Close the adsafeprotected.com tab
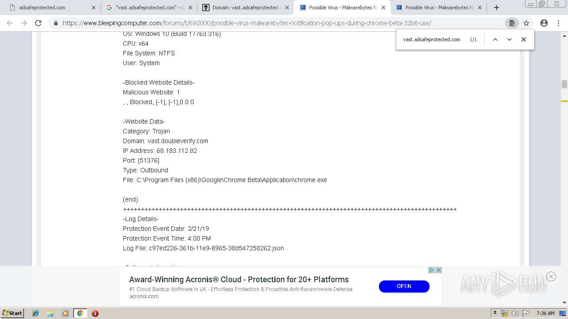The width and height of the screenshot is (568, 319). coord(94,8)
